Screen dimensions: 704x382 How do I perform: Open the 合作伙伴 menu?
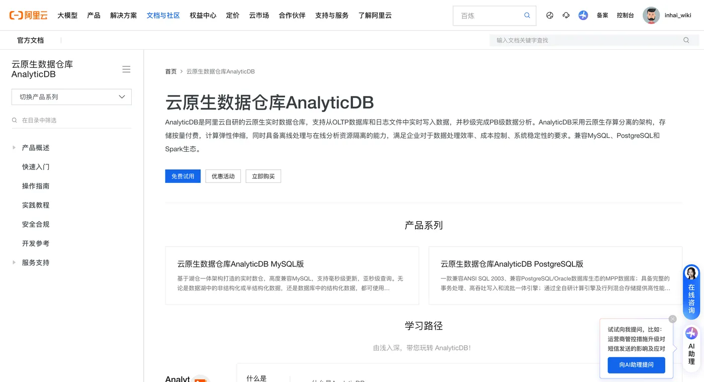[x=292, y=16]
